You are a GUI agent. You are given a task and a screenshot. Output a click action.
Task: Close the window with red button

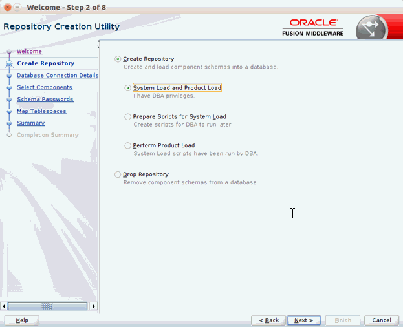[8, 7]
